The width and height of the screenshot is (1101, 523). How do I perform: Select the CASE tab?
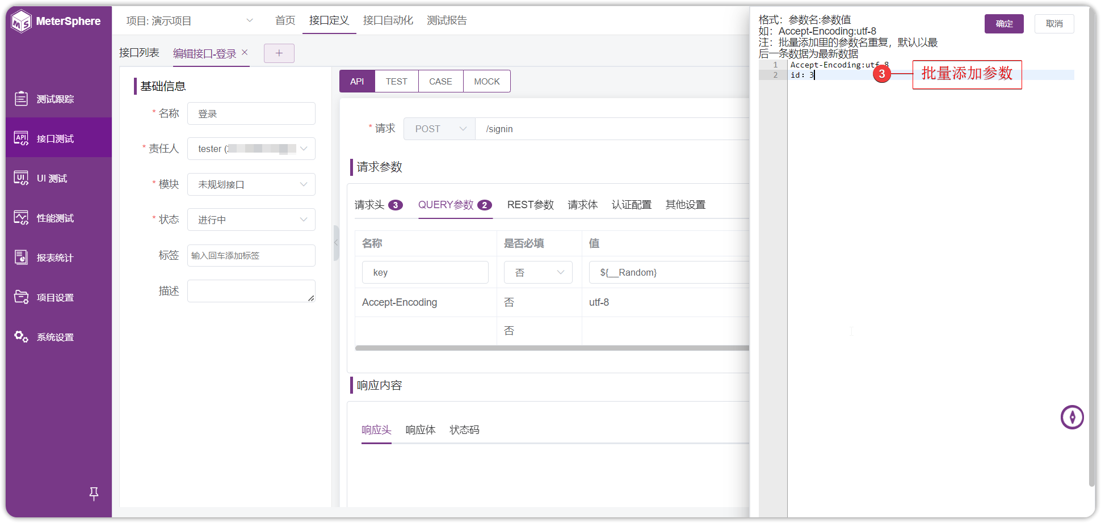coord(440,81)
